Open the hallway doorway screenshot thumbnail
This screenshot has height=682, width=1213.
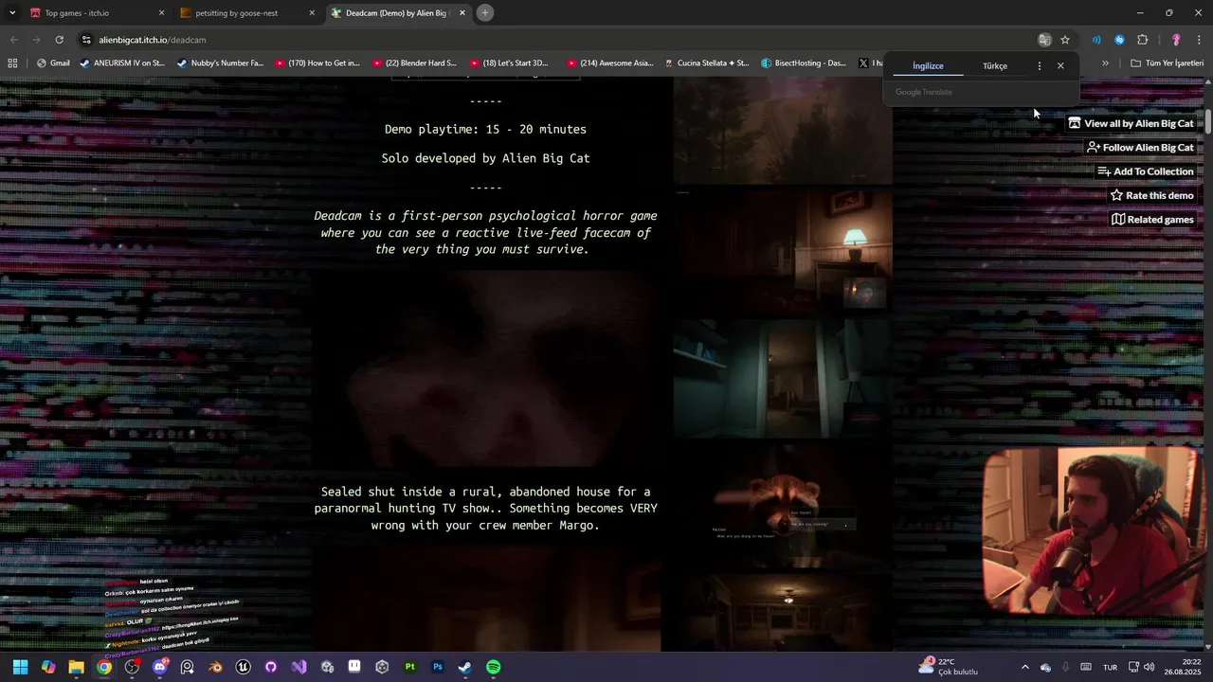click(x=783, y=378)
